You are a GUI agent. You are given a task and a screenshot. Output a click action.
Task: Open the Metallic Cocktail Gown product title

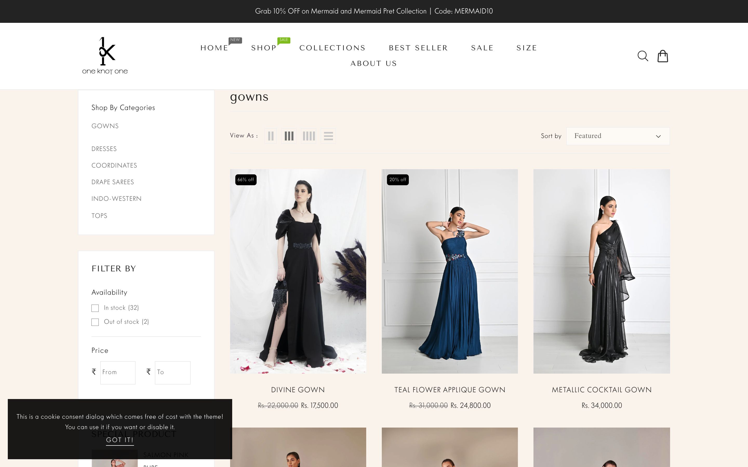pyautogui.click(x=602, y=390)
